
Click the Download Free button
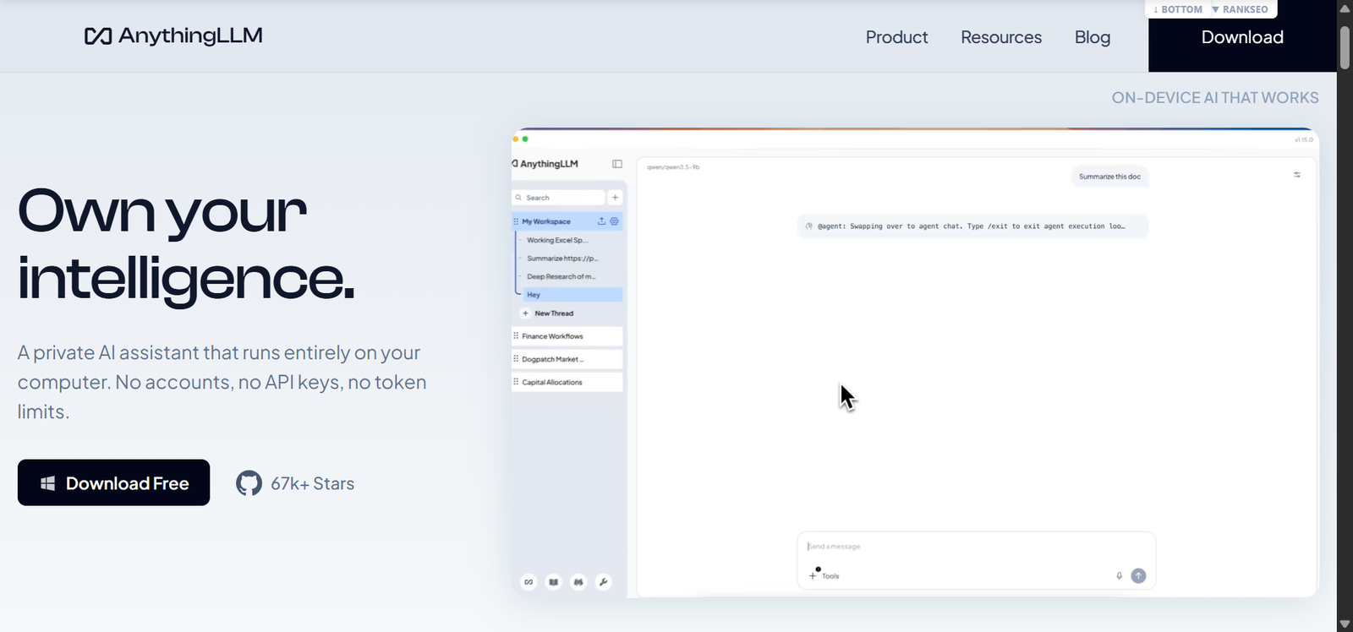tap(113, 482)
